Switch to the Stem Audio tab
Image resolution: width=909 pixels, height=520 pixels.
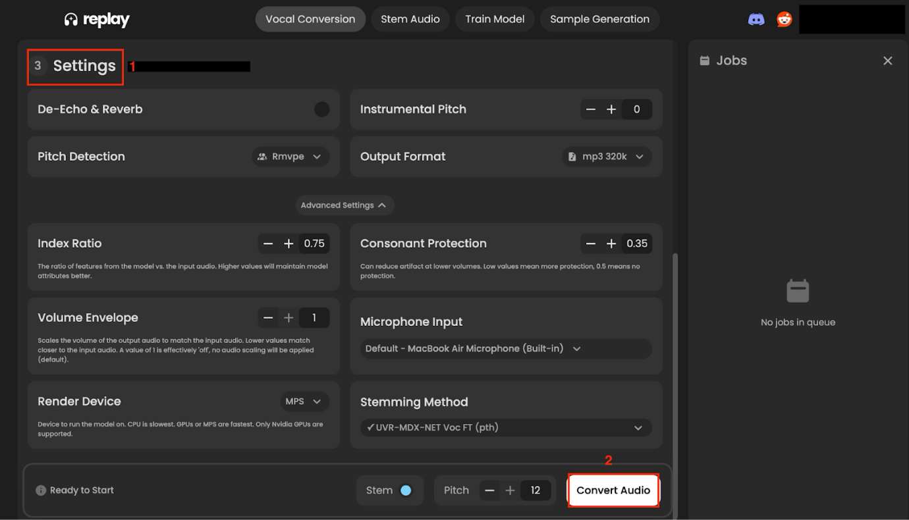pyautogui.click(x=410, y=19)
